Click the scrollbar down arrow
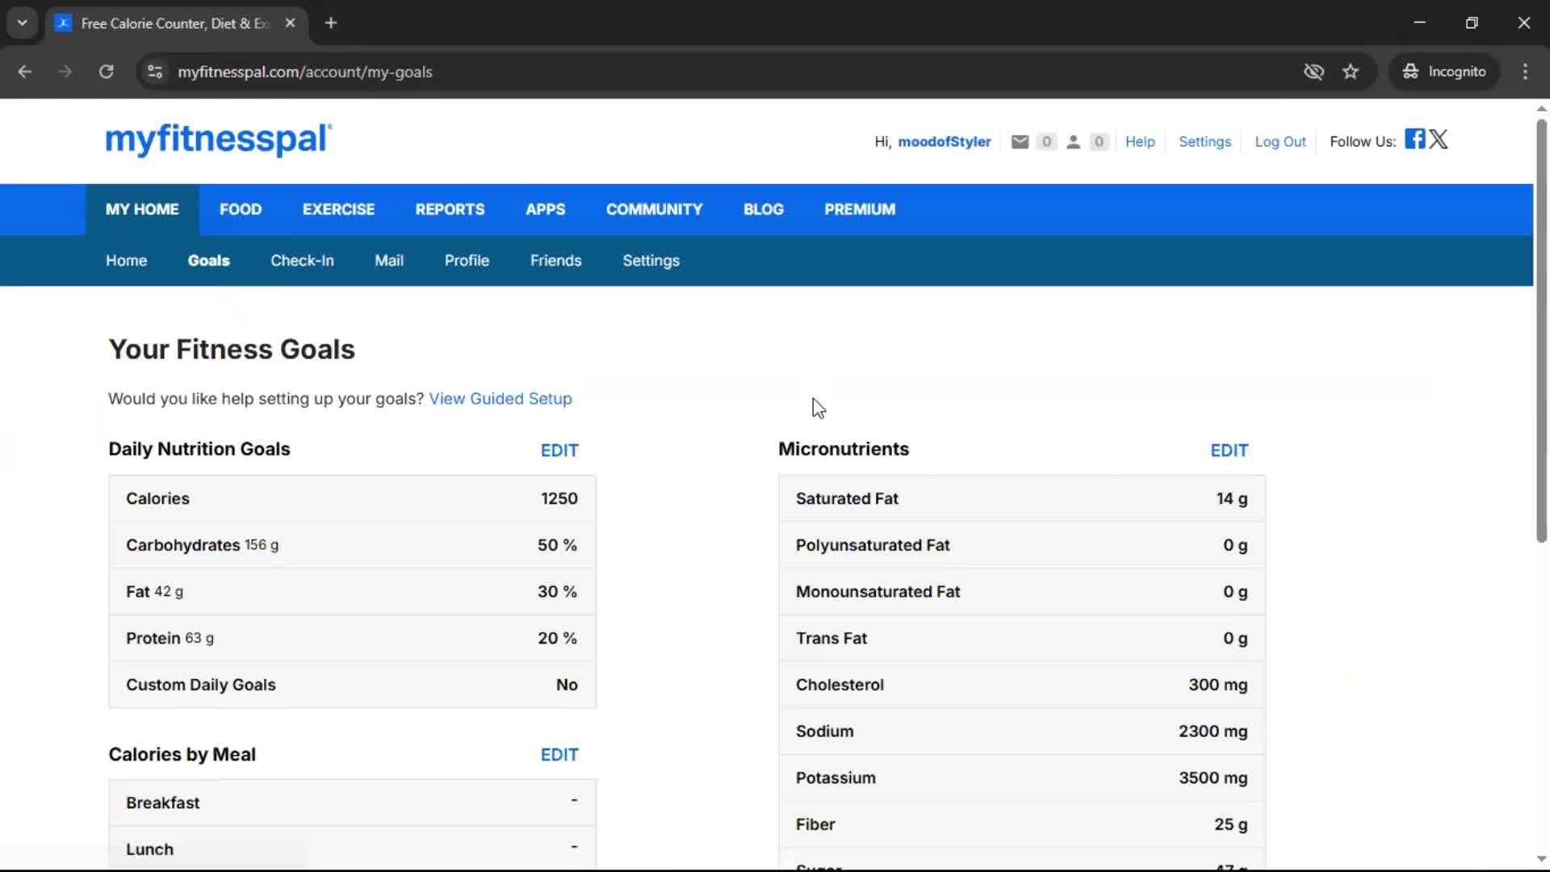Screen dimensions: 1550x872 1541,859
